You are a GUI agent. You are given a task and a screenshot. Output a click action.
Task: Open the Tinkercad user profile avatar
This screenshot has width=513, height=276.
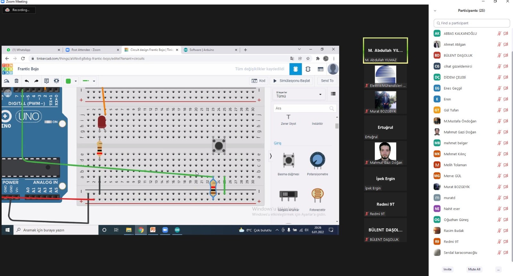[x=333, y=69]
